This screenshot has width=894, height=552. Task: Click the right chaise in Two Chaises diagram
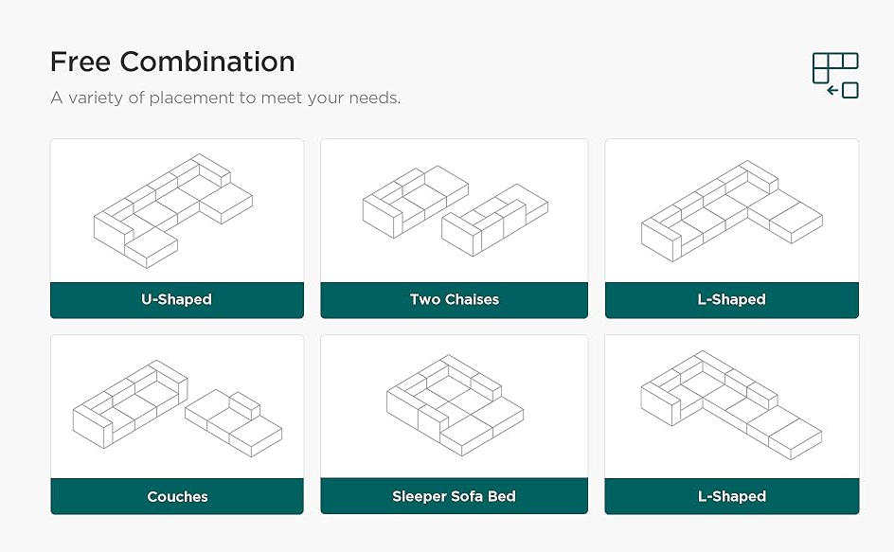pos(495,220)
